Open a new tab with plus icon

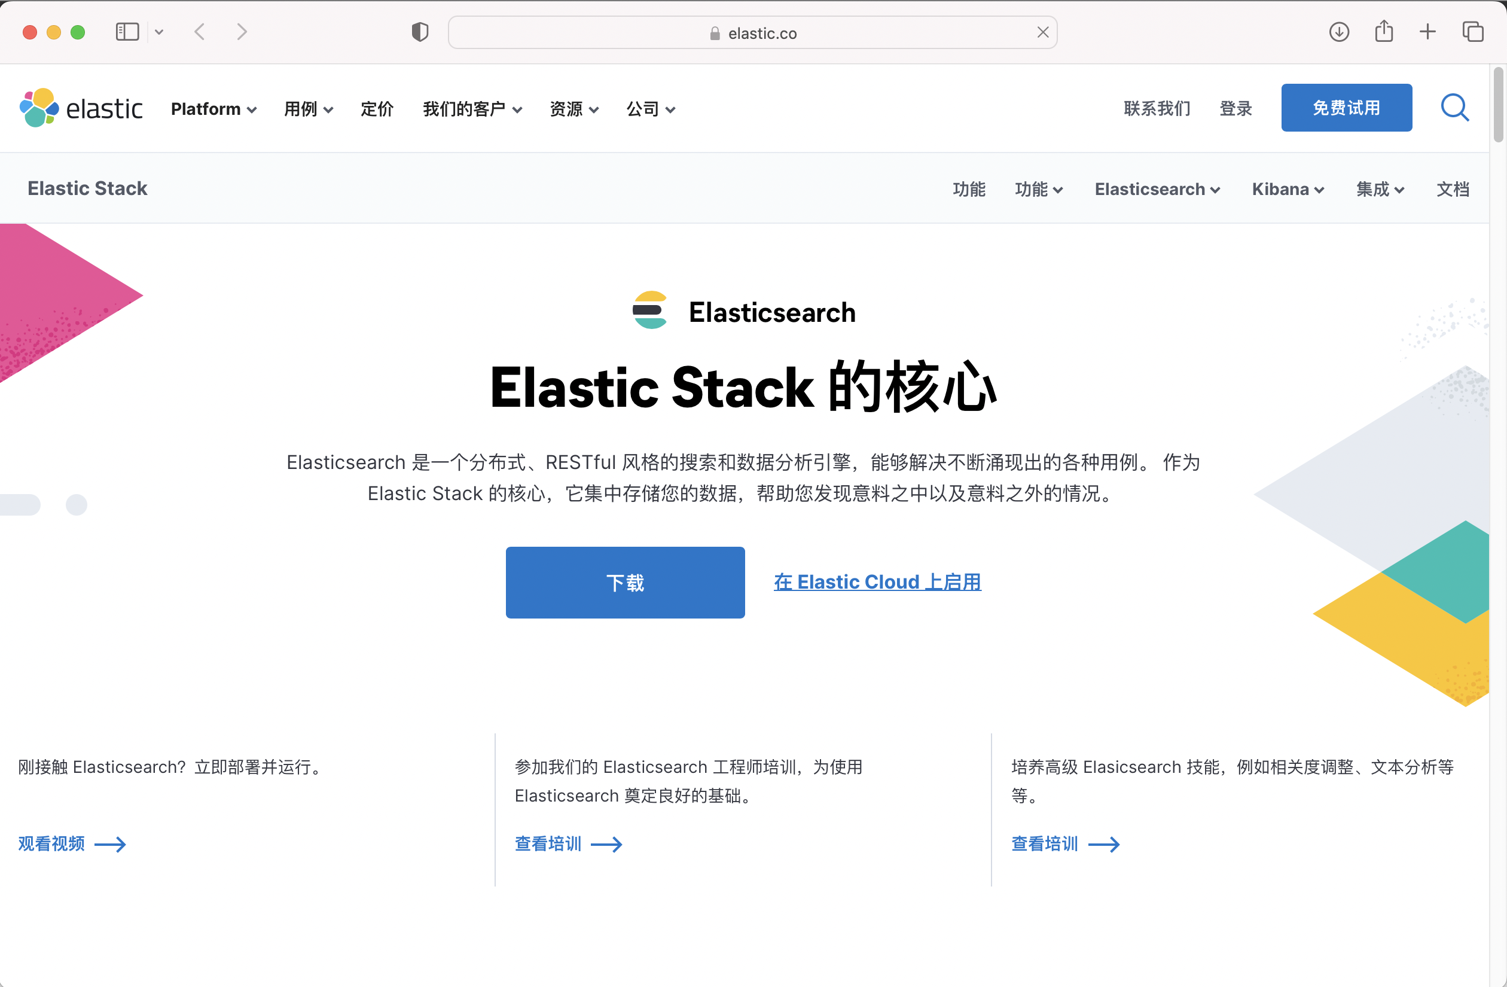[x=1427, y=32]
